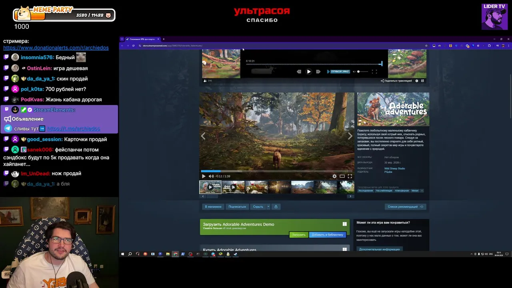
Task: Select the mountain landscape screenshot thumbnail
Action: (302, 187)
